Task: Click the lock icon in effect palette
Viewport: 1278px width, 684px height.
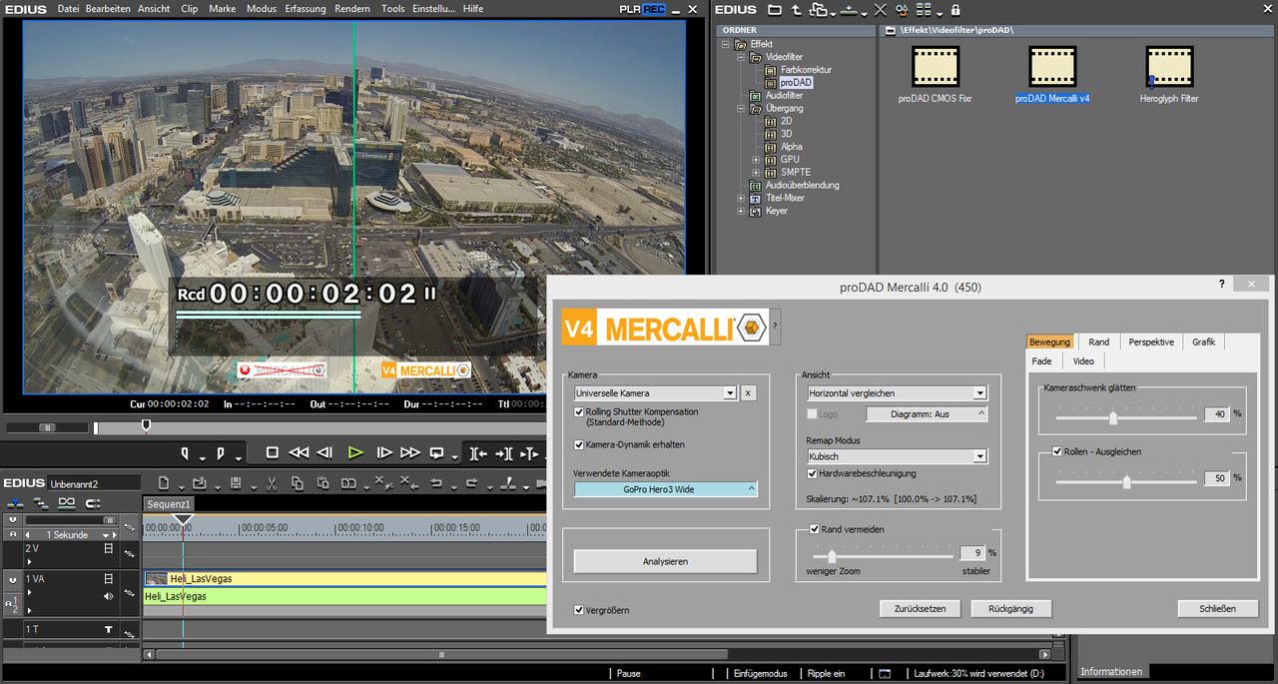Action: pos(956,9)
